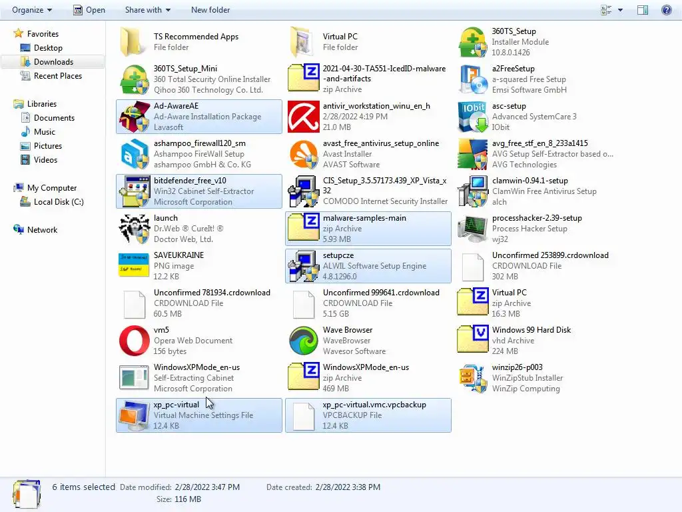Select the Virtual PC file folder icon
This screenshot has height=512, width=682.
pyautogui.click(x=302, y=42)
